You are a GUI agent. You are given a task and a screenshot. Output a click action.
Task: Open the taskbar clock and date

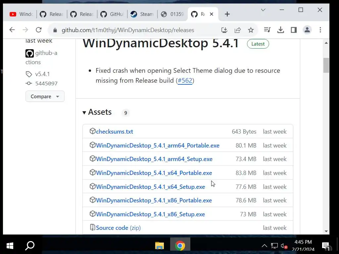click(x=303, y=246)
